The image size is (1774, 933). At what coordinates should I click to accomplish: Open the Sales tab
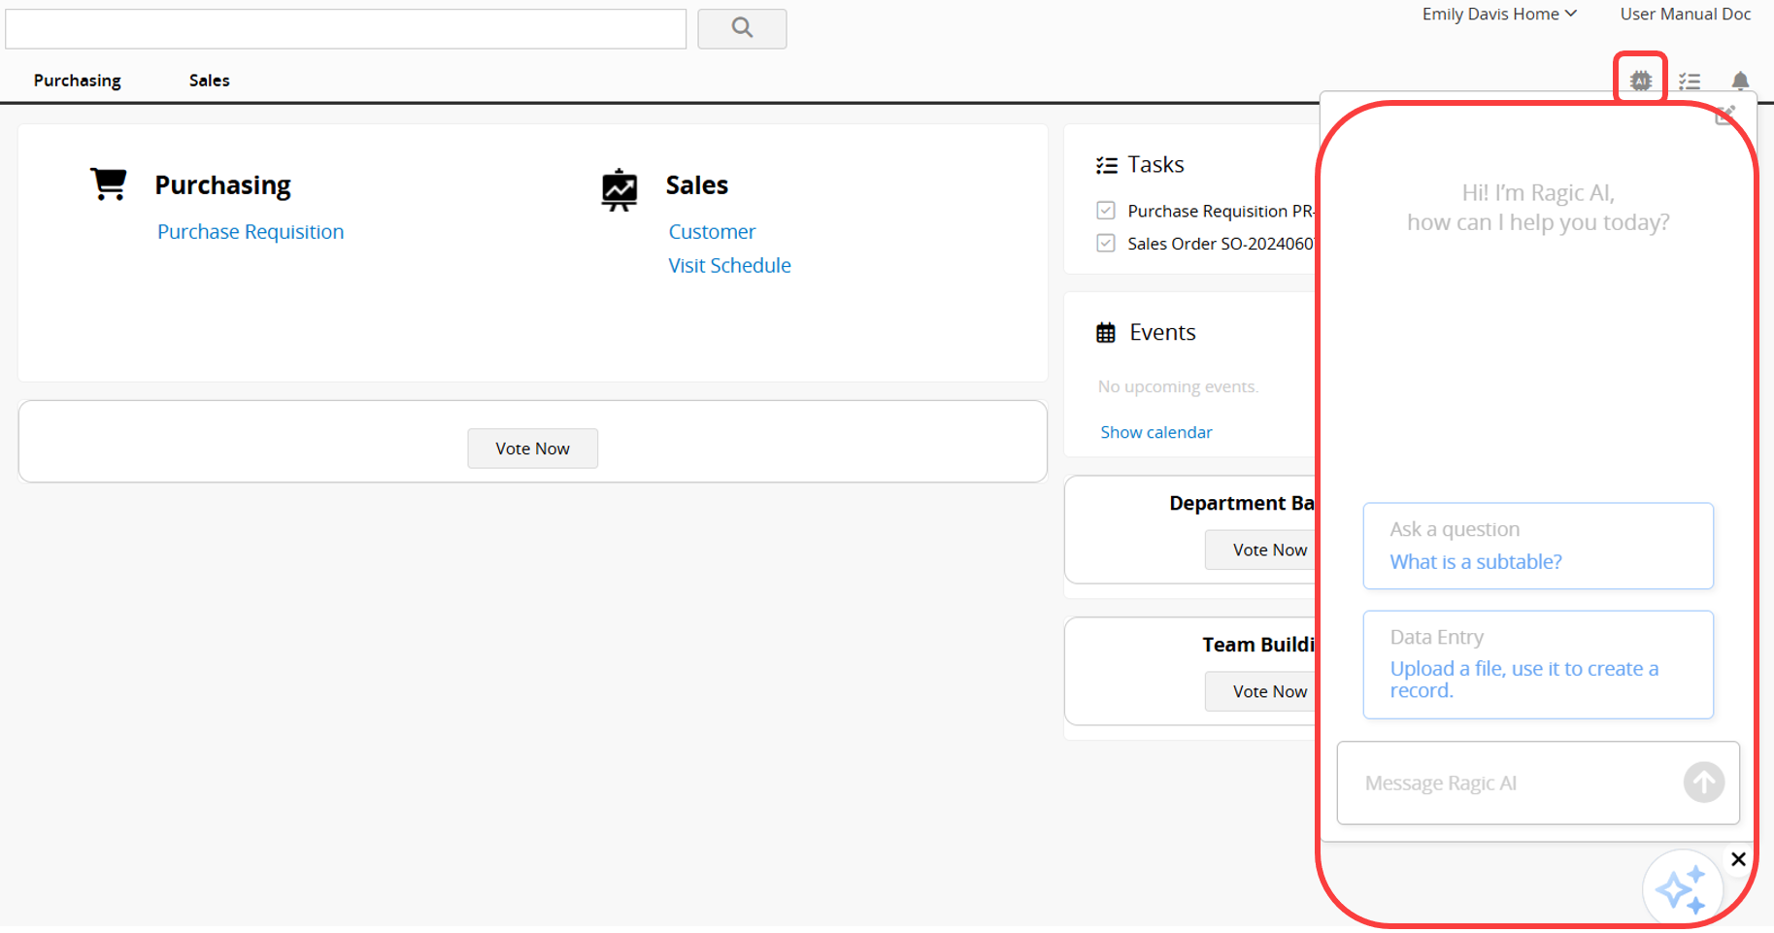210,81
